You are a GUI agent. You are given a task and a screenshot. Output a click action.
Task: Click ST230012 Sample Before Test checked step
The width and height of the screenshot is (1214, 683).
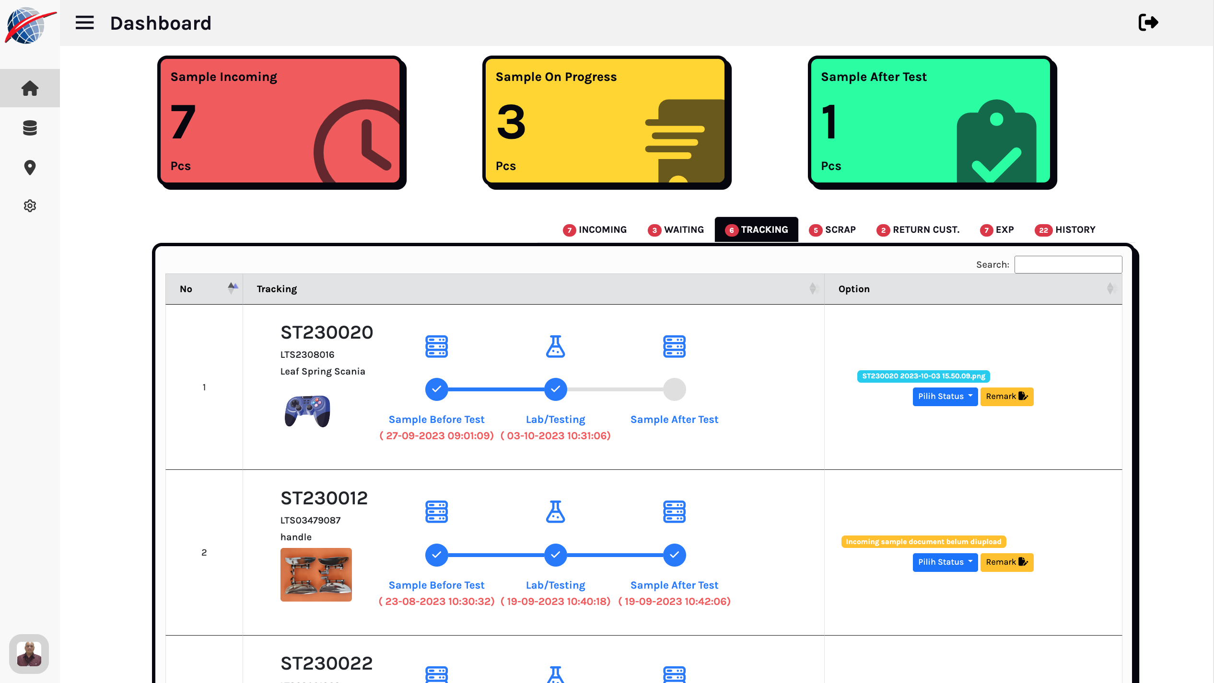(x=436, y=555)
